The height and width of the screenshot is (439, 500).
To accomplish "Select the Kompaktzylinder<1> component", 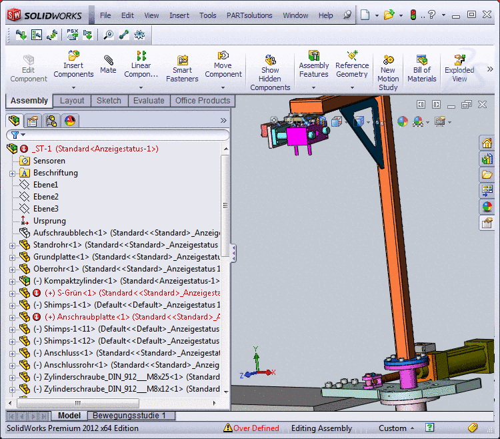I will point(80,281).
